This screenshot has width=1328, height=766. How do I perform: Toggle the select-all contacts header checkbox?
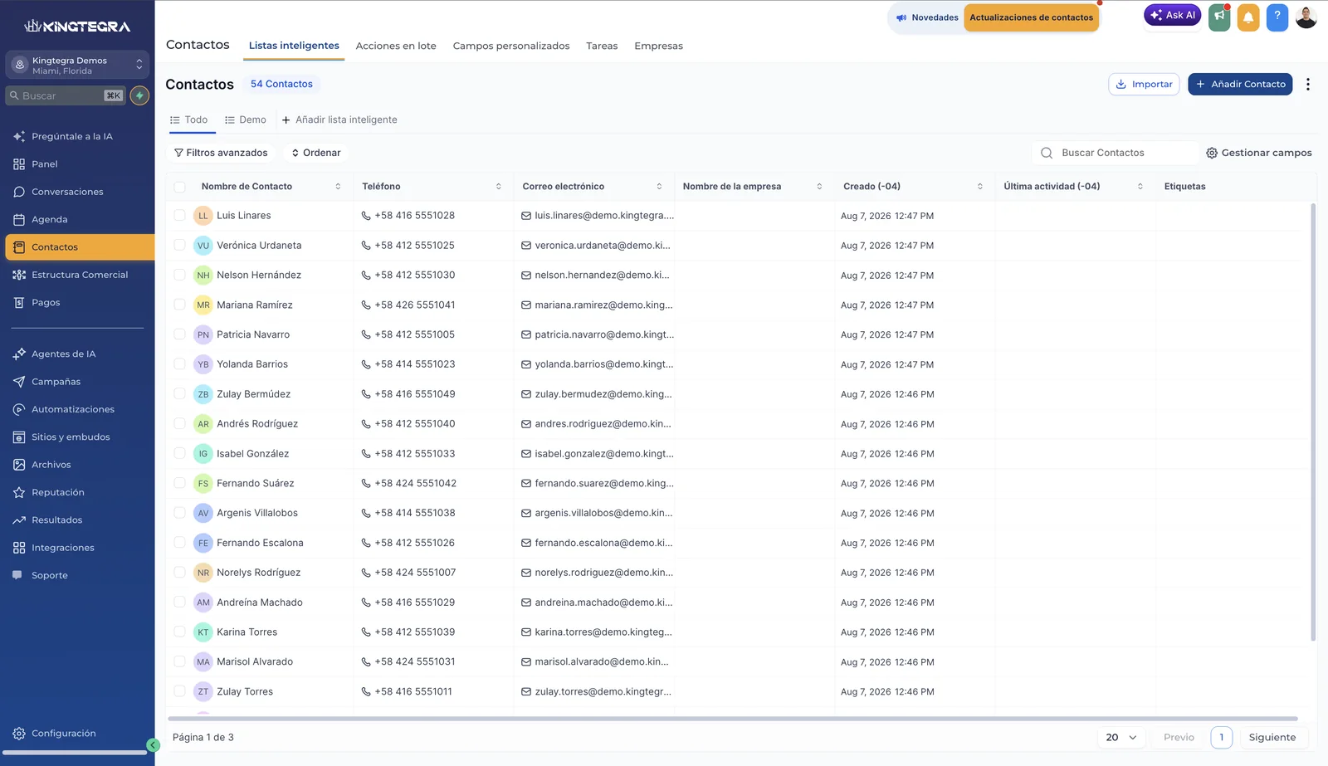click(179, 187)
